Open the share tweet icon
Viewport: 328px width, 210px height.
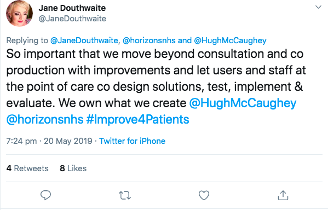[x=283, y=195]
